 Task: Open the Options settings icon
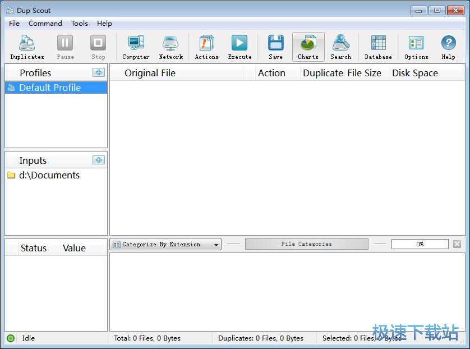coord(416,47)
